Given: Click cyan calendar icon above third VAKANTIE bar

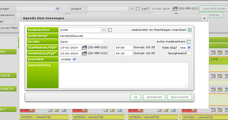Looking at the screenshot, I should (173, 110).
